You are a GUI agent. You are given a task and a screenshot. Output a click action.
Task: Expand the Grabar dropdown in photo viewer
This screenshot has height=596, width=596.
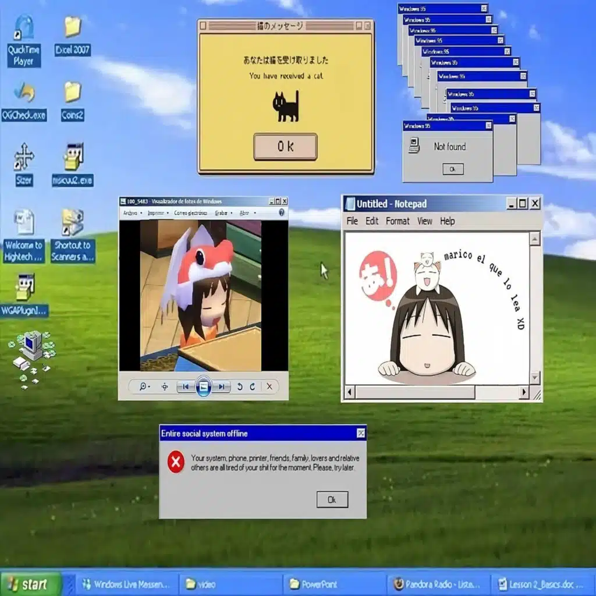point(222,213)
